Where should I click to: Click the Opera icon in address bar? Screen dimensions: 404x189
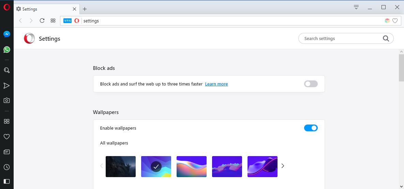[77, 21]
